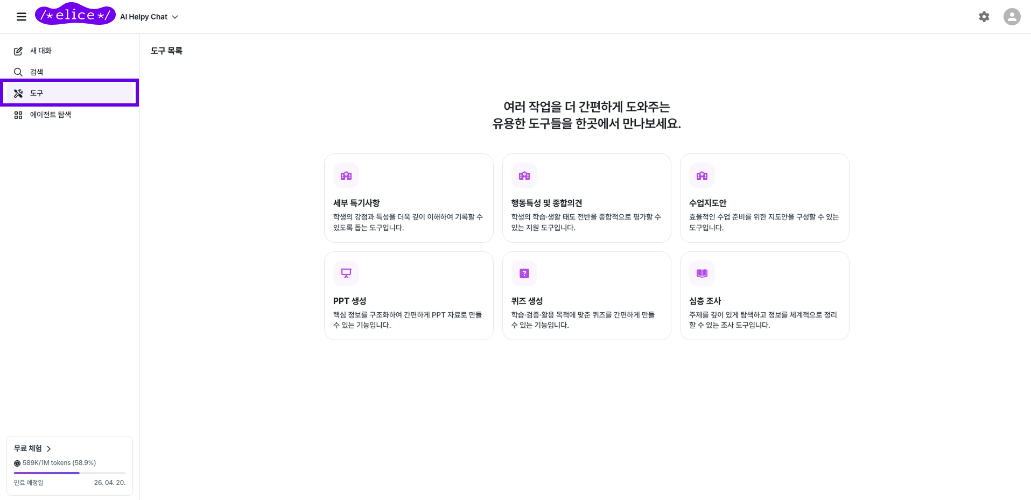Click the token usage progress bar

[x=69, y=473]
